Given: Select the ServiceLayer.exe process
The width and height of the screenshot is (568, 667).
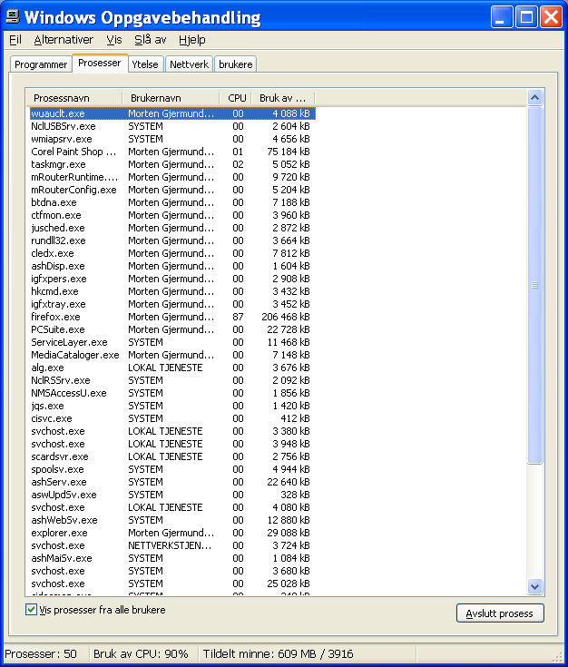Looking at the screenshot, I should (172, 342).
